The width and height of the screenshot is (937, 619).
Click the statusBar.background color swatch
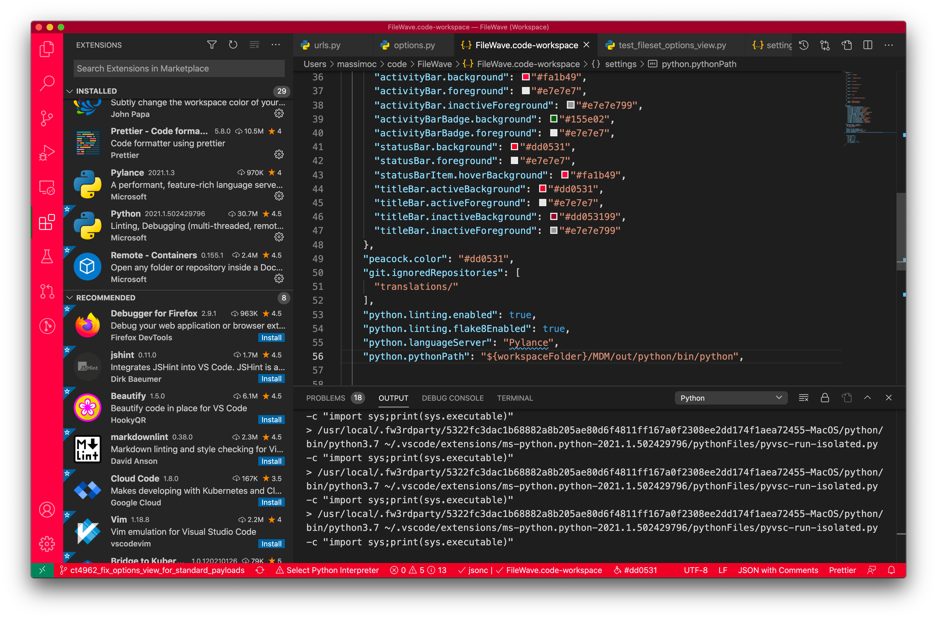(514, 147)
